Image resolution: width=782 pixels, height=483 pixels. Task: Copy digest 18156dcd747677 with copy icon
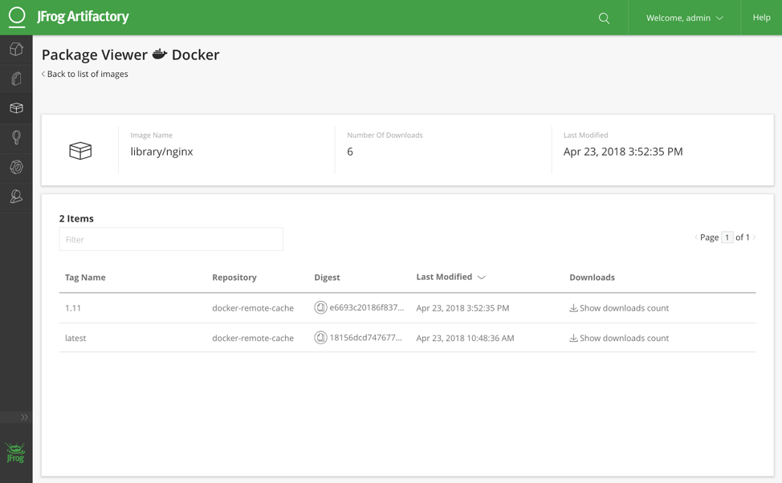(320, 338)
